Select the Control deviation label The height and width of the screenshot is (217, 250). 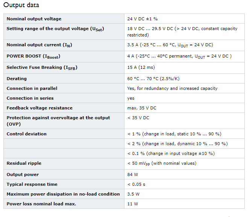click(x=27, y=134)
